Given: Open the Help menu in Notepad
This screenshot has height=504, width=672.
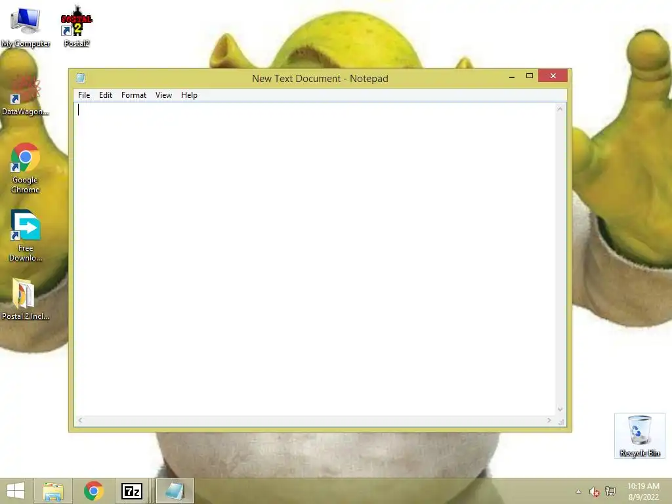Looking at the screenshot, I should (x=189, y=95).
